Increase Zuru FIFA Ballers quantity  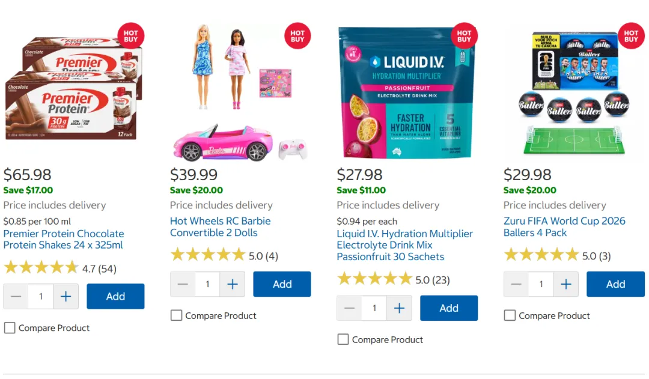point(566,284)
